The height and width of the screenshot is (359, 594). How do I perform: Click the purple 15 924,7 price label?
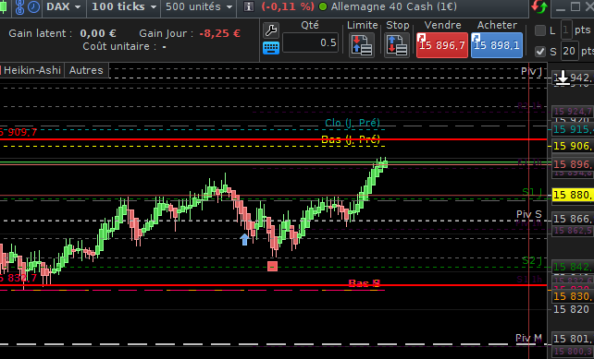pos(573,111)
